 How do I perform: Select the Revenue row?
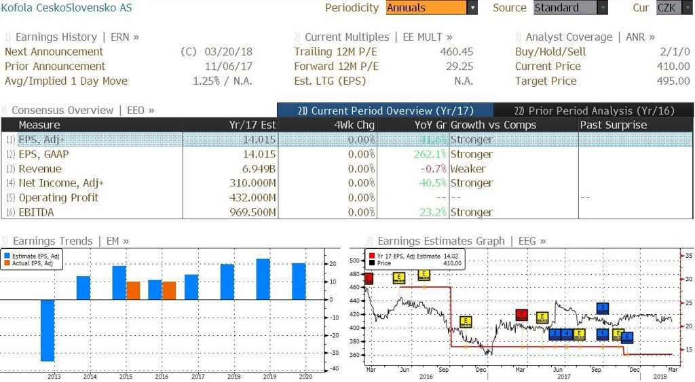point(347,169)
